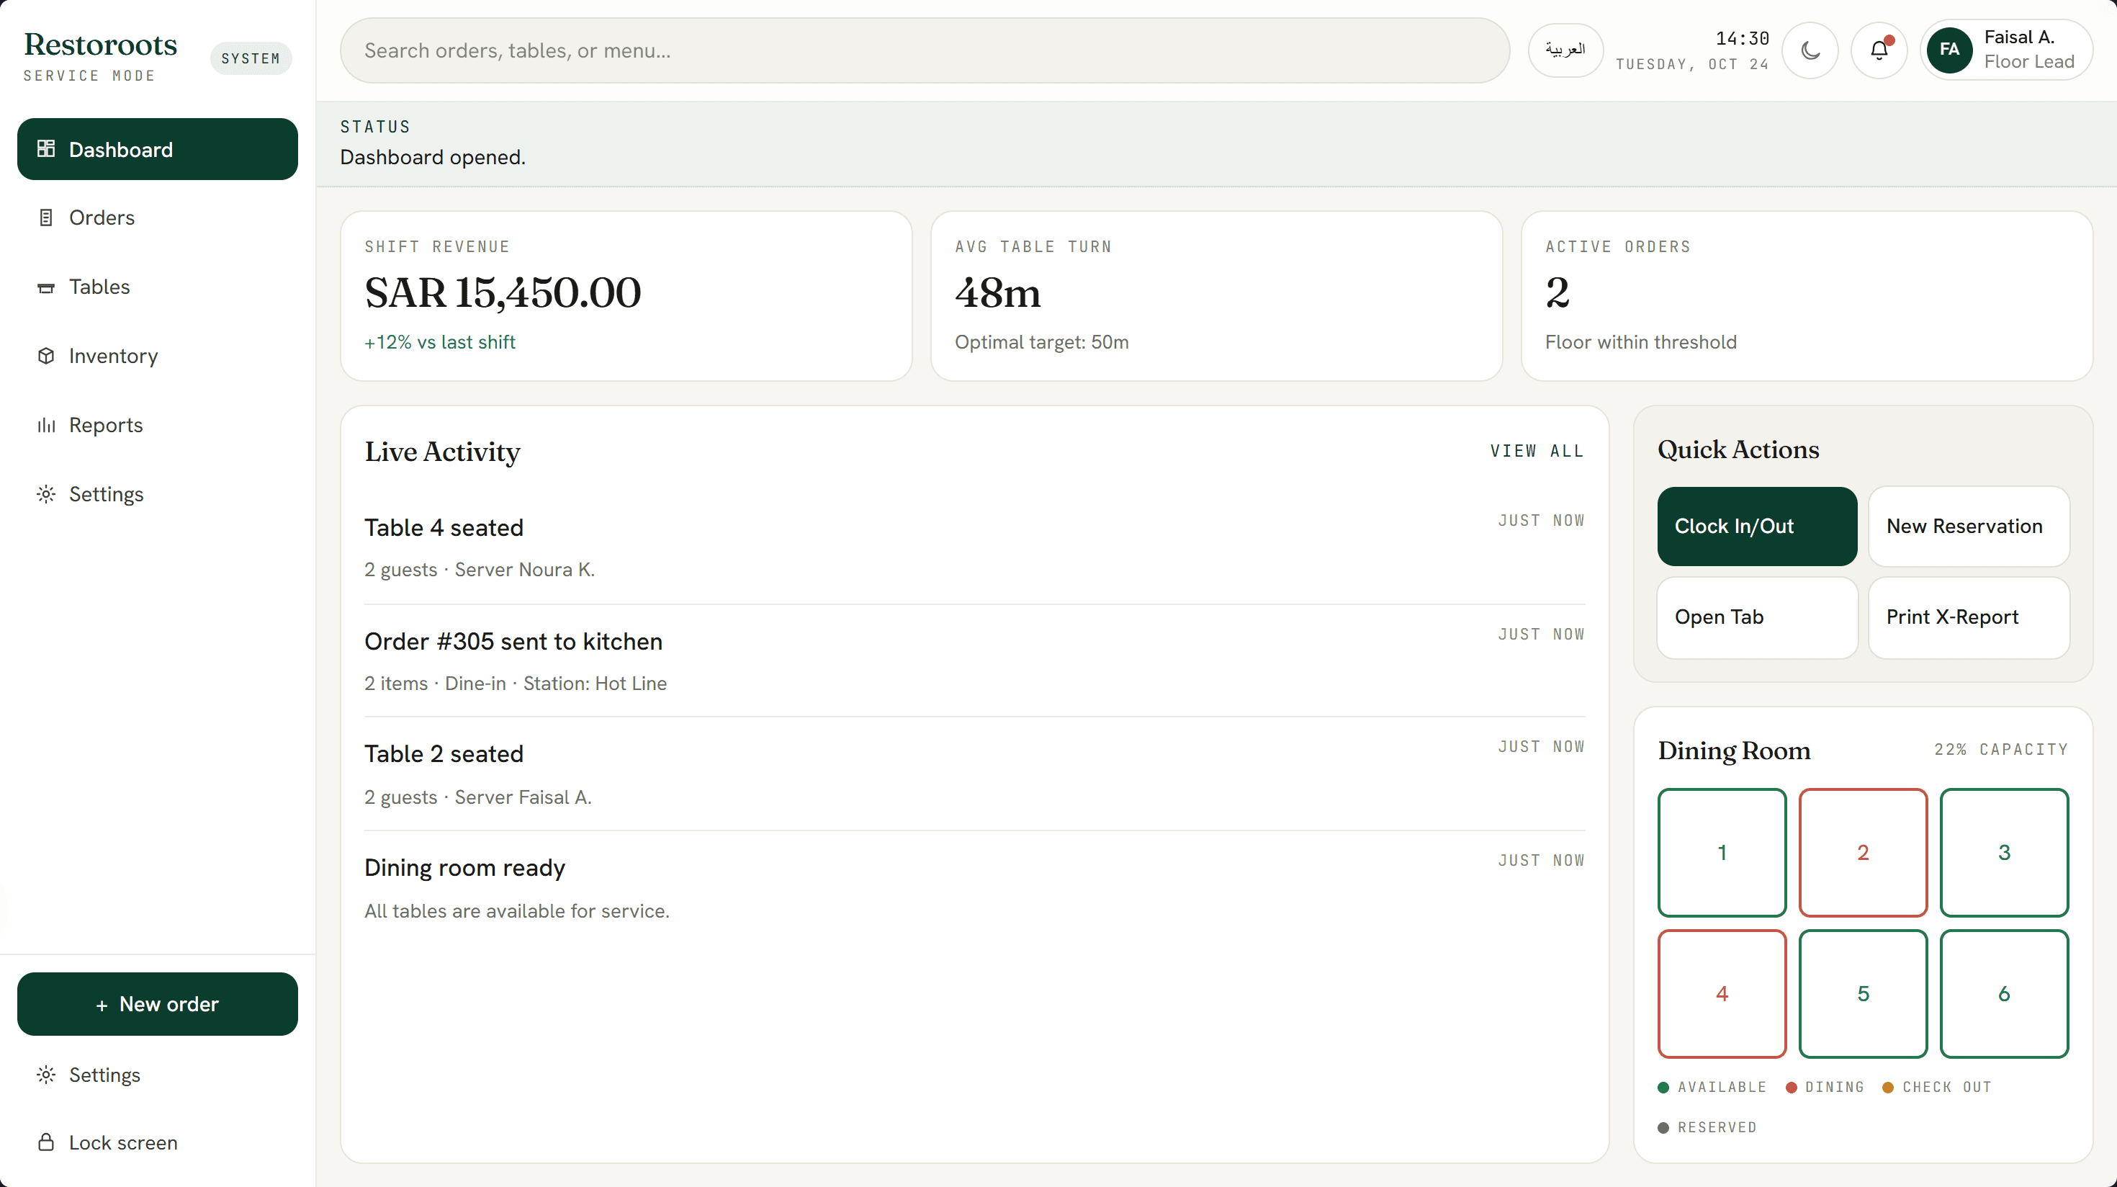This screenshot has width=2117, height=1187.
Task: Click the SYSTEM mode badge
Action: click(x=251, y=58)
